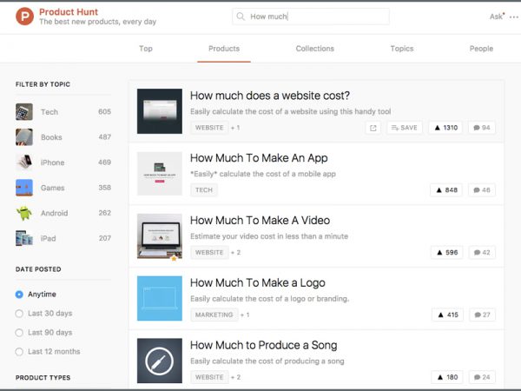Switch to the Collections tab
This screenshot has width=521, height=391.
point(314,49)
